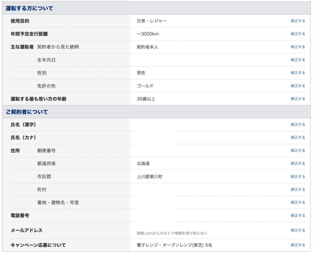
Task: Click the 運転する方について section header
Action: pos(29,8)
